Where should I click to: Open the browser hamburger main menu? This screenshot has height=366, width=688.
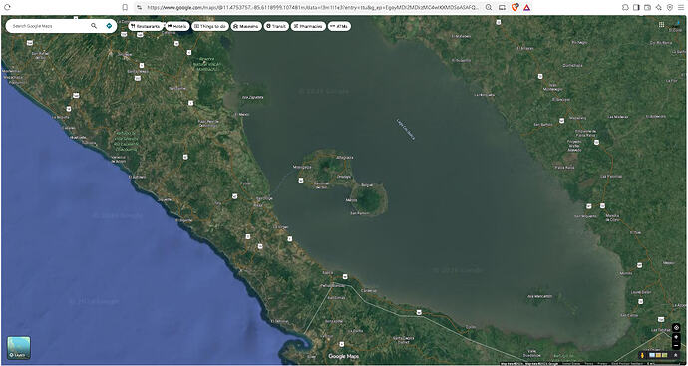(681, 7)
